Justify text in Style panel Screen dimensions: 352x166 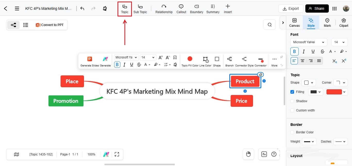tap(319, 61)
